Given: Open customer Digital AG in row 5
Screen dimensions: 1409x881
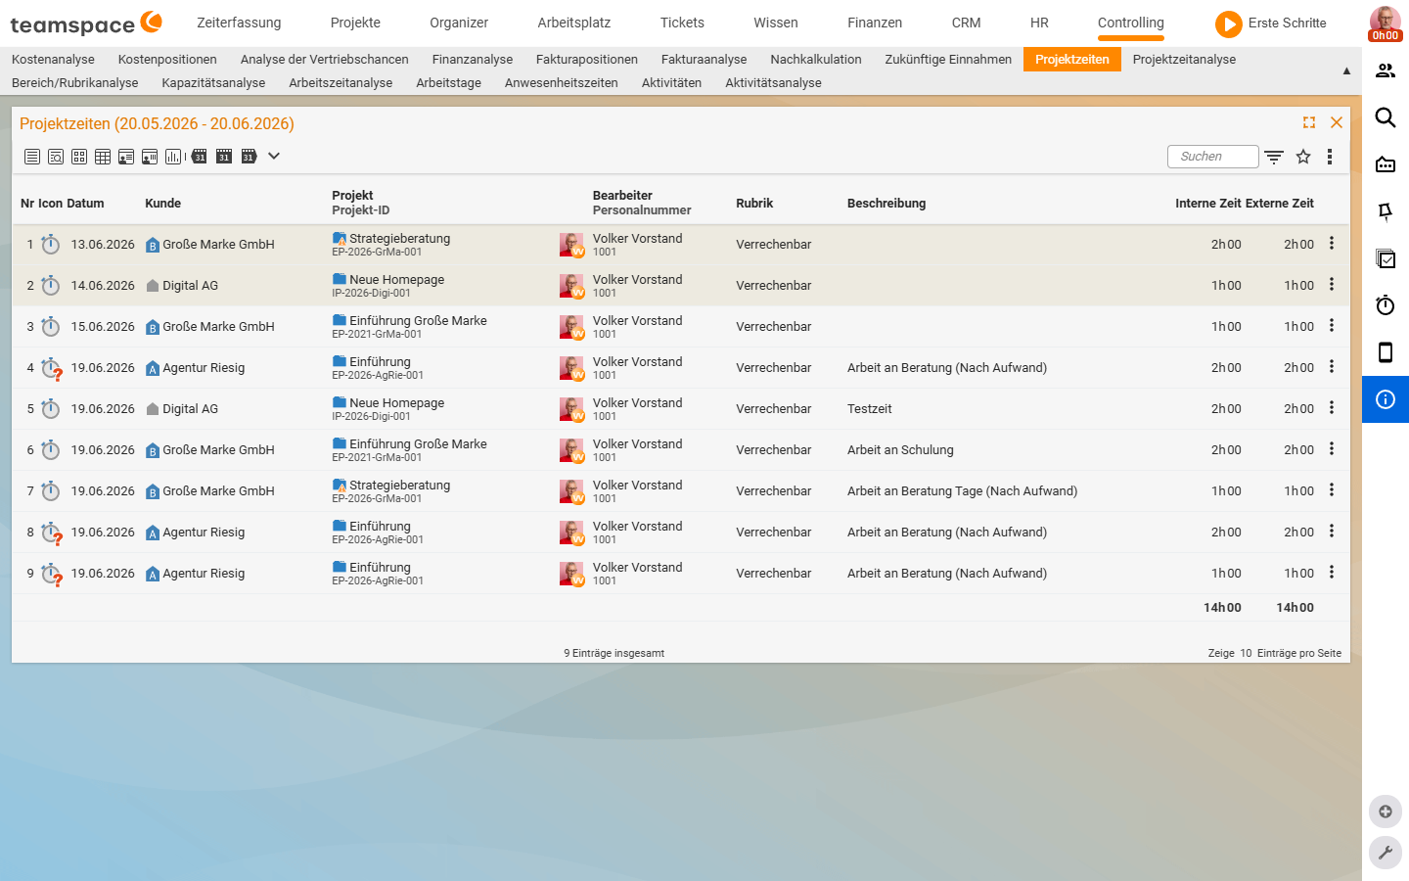Looking at the screenshot, I should [x=190, y=409].
